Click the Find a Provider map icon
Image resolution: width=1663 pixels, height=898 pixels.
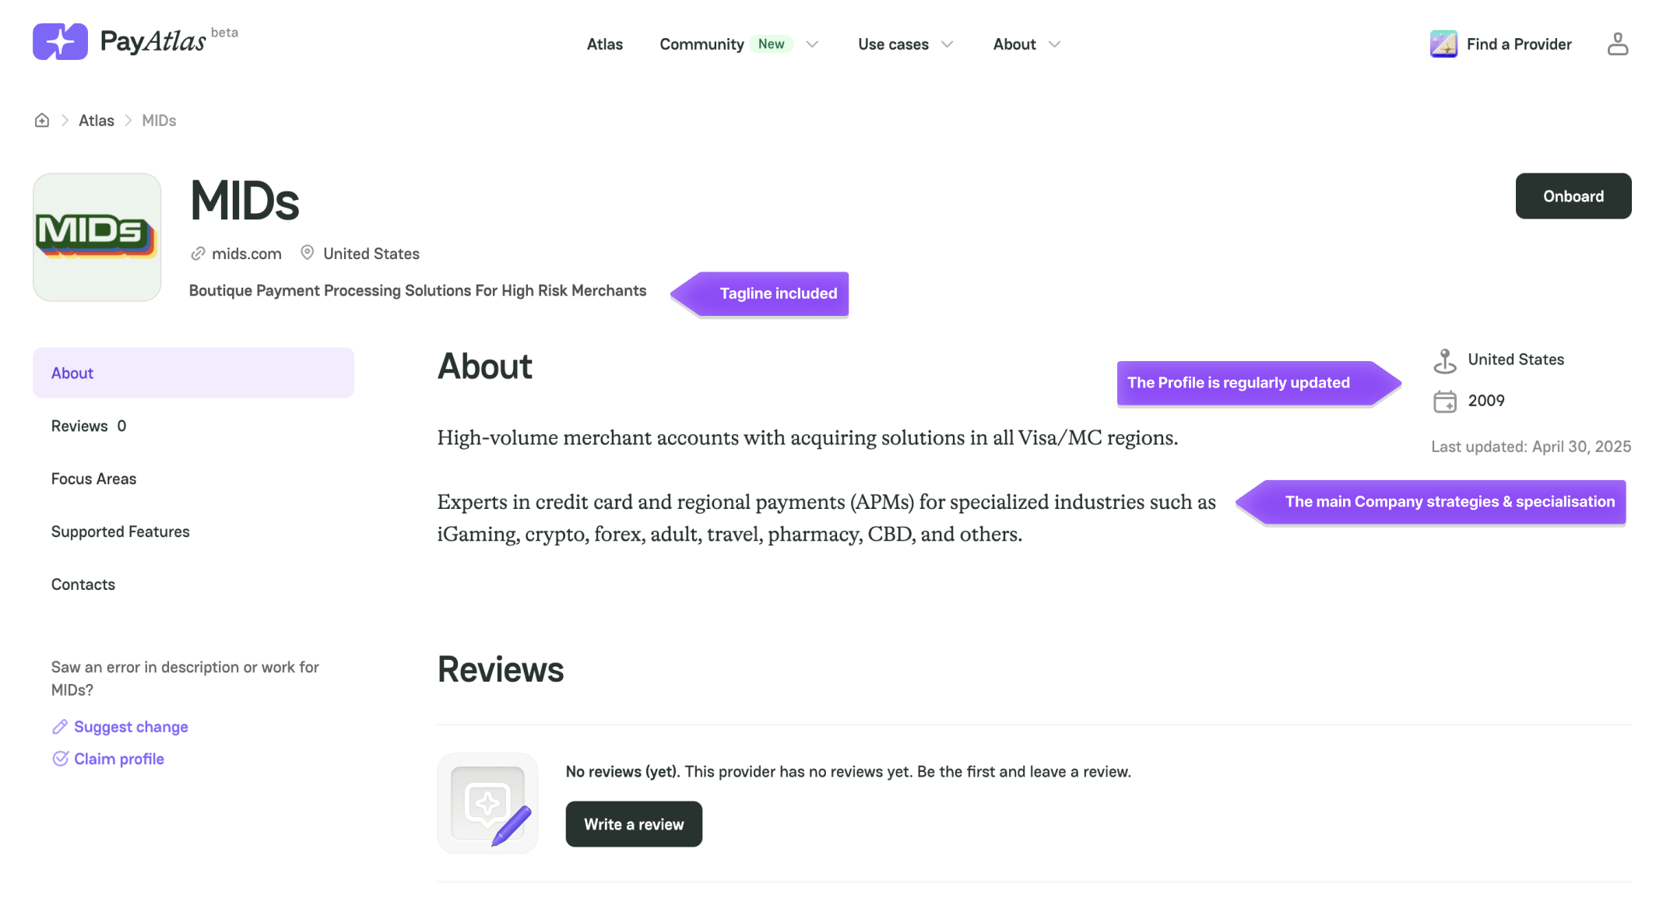pos(1443,44)
